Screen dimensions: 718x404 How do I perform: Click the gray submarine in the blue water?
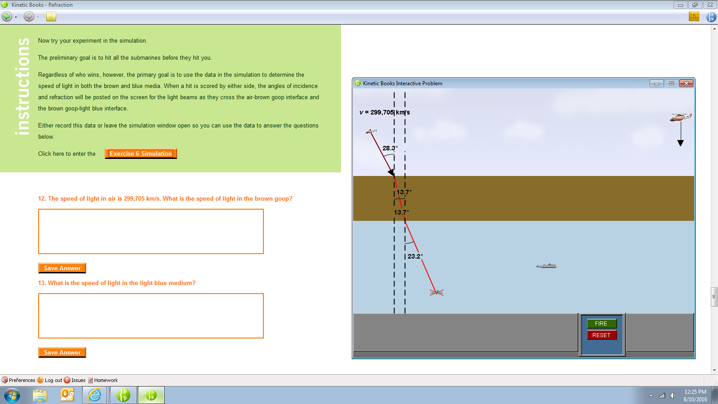pos(546,266)
